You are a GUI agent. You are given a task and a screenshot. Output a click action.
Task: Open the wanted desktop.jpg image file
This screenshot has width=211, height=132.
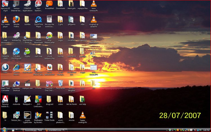click(94, 39)
